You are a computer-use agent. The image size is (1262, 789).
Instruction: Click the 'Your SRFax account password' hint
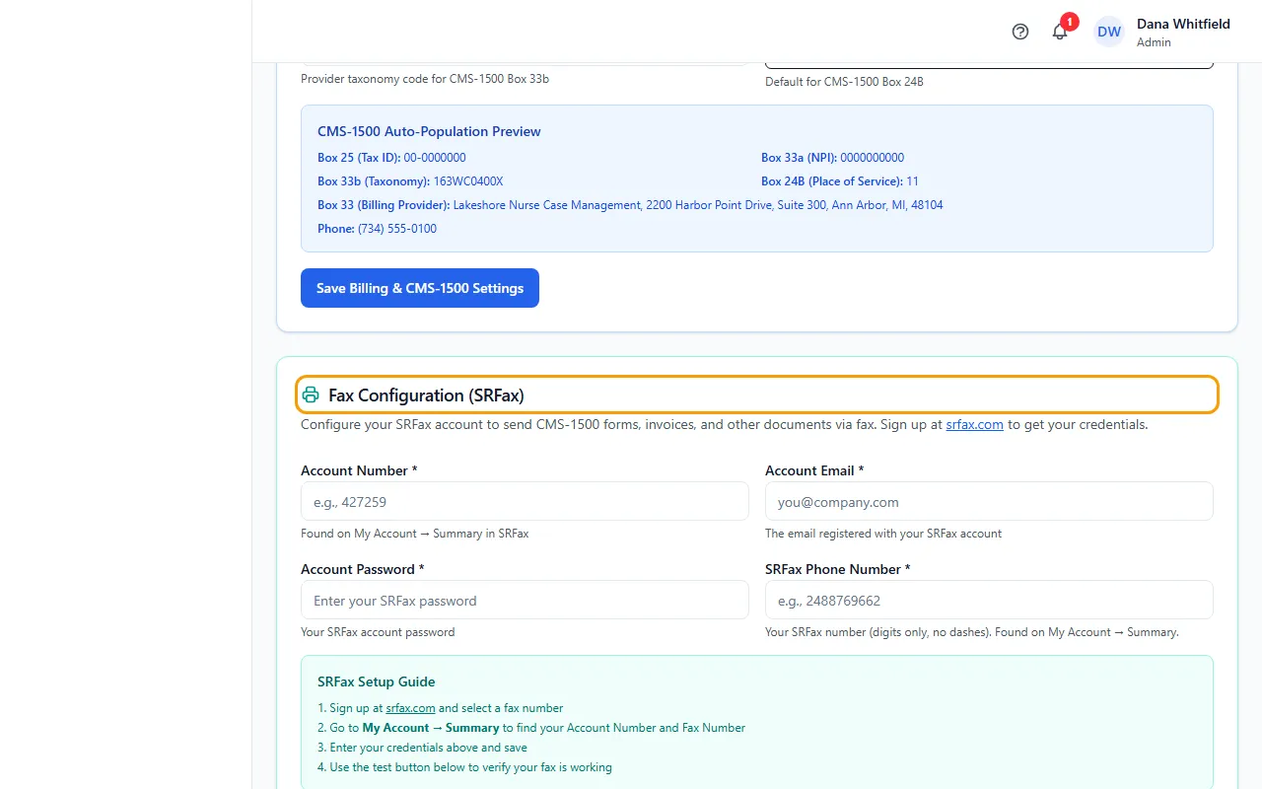point(378,632)
